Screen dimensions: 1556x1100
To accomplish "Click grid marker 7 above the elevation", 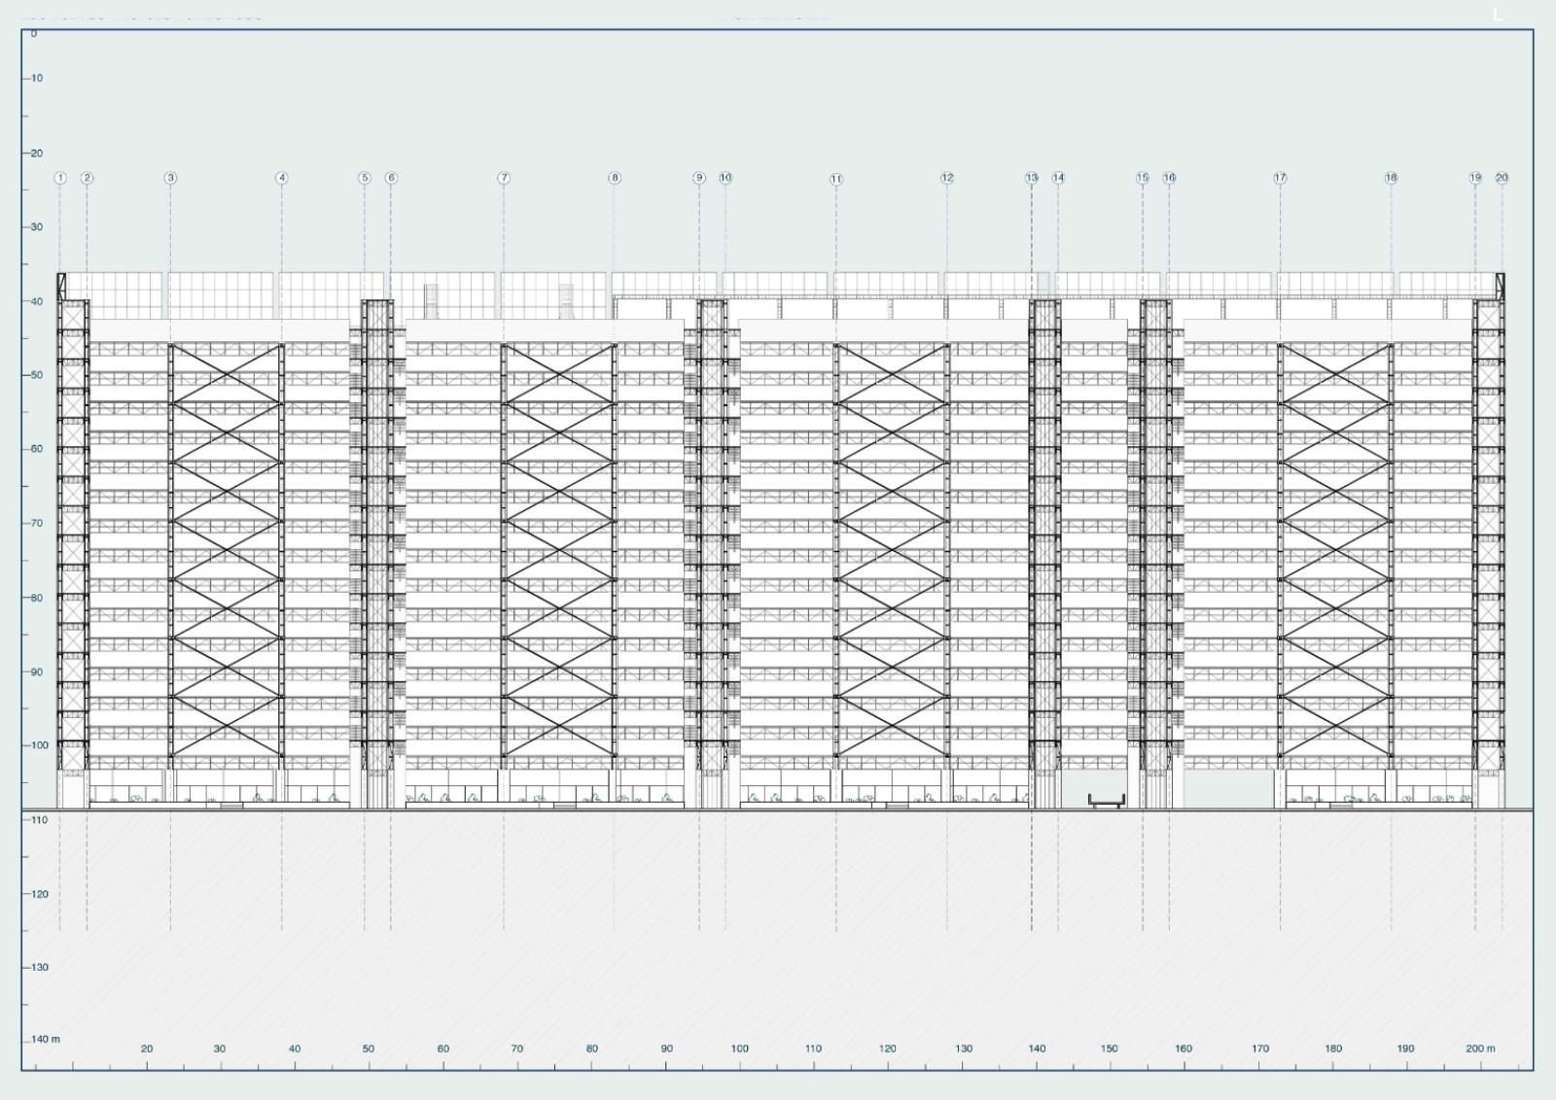I will [504, 178].
